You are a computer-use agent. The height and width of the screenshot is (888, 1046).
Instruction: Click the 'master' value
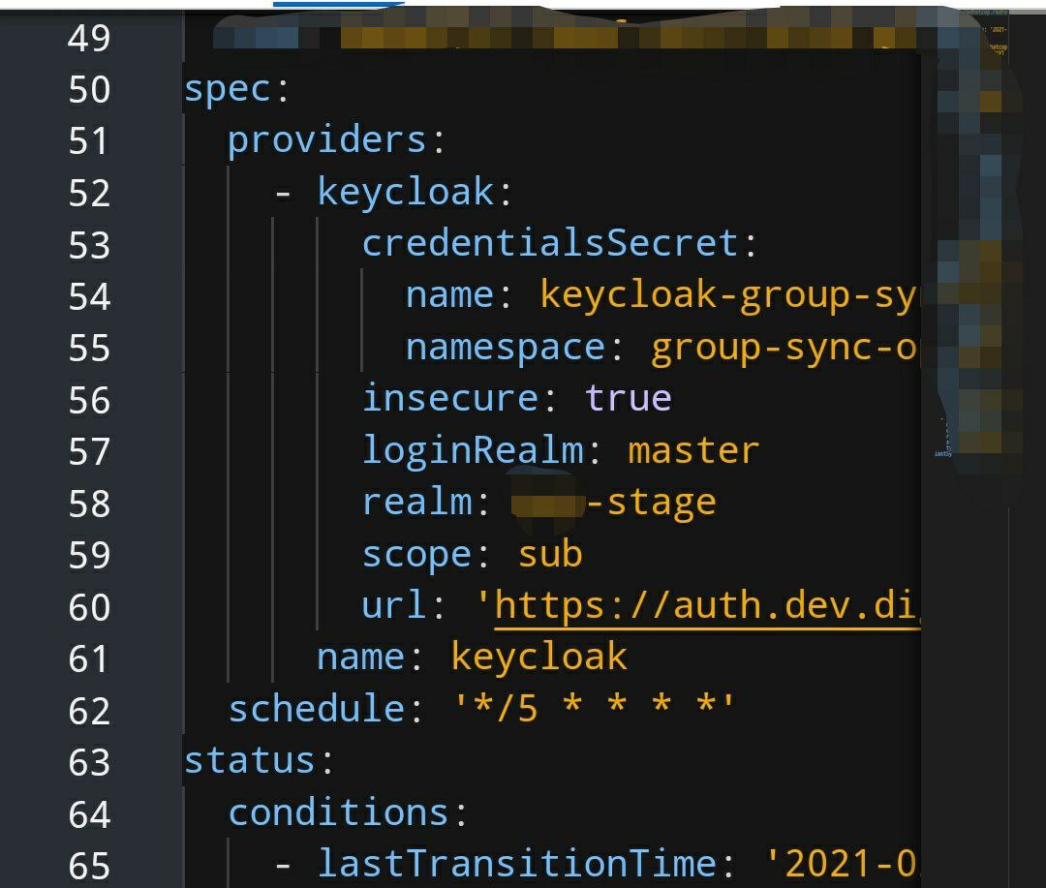coord(693,451)
